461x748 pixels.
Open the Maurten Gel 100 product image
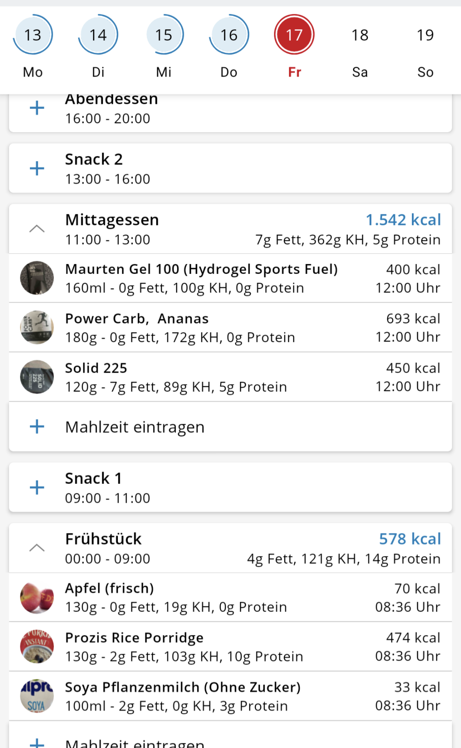pyautogui.click(x=37, y=278)
